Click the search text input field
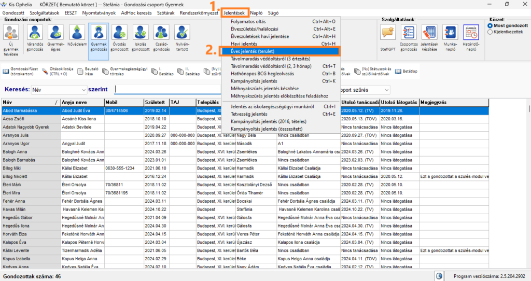 point(167,90)
